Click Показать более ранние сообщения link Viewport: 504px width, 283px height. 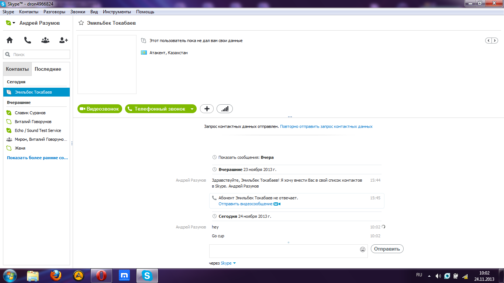point(38,158)
